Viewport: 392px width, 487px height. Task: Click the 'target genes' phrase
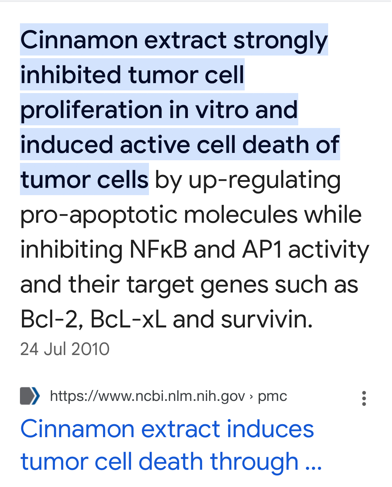pyautogui.click(x=197, y=285)
